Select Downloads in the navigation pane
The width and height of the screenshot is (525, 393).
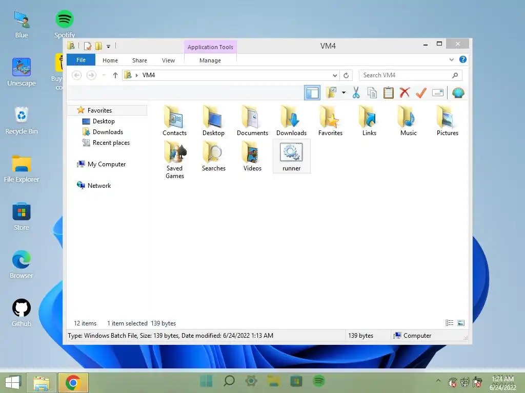pyautogui.click(x=103, y=132)
